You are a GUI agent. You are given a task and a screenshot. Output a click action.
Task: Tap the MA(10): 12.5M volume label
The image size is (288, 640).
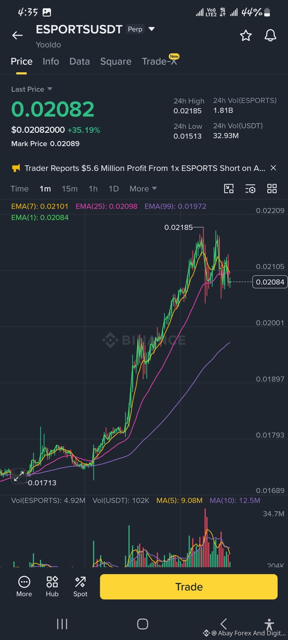pyautogui.click(x=235, y=500)
